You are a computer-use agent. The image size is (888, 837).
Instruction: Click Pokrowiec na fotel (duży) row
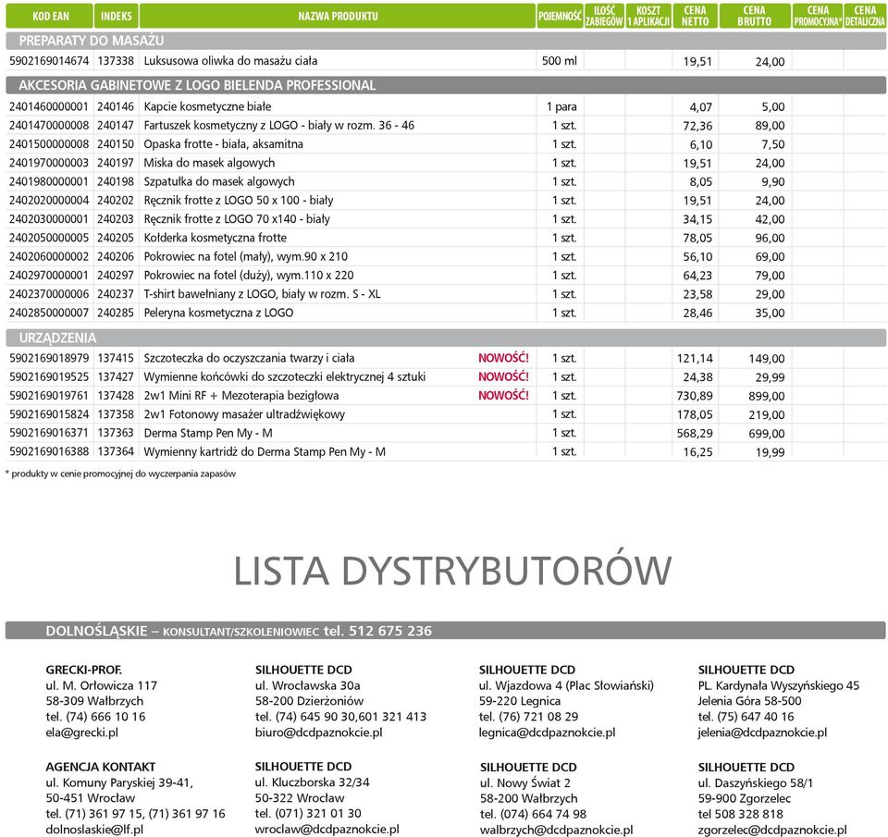pos(249,276)
